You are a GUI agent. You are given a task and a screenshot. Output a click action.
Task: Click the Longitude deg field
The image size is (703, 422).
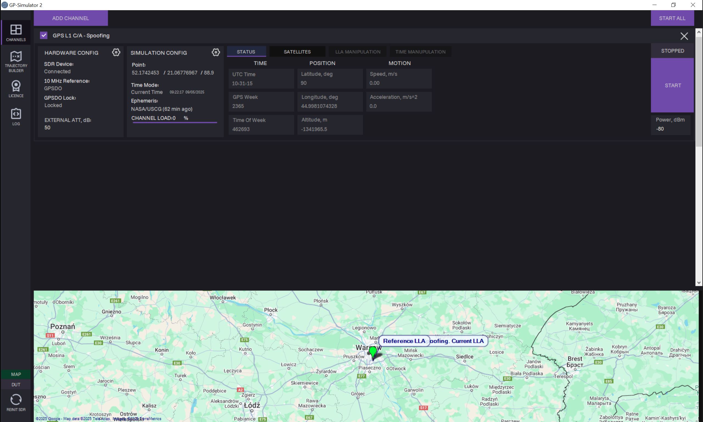pyautogui.click(x=330, y=101)
